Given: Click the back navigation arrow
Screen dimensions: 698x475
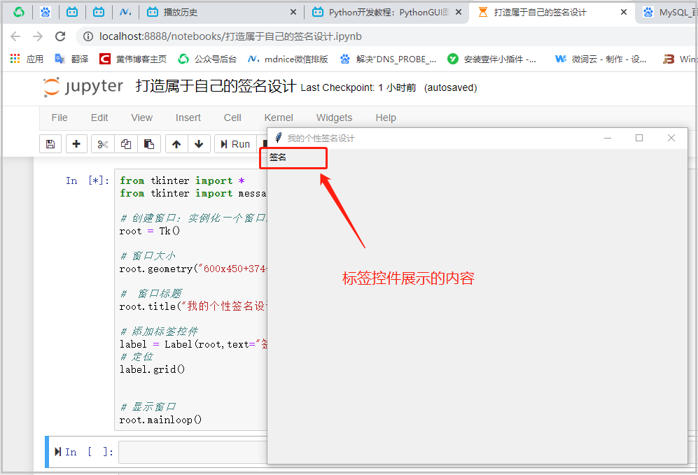Looking at the screenshot, I should tap(15, 36).
